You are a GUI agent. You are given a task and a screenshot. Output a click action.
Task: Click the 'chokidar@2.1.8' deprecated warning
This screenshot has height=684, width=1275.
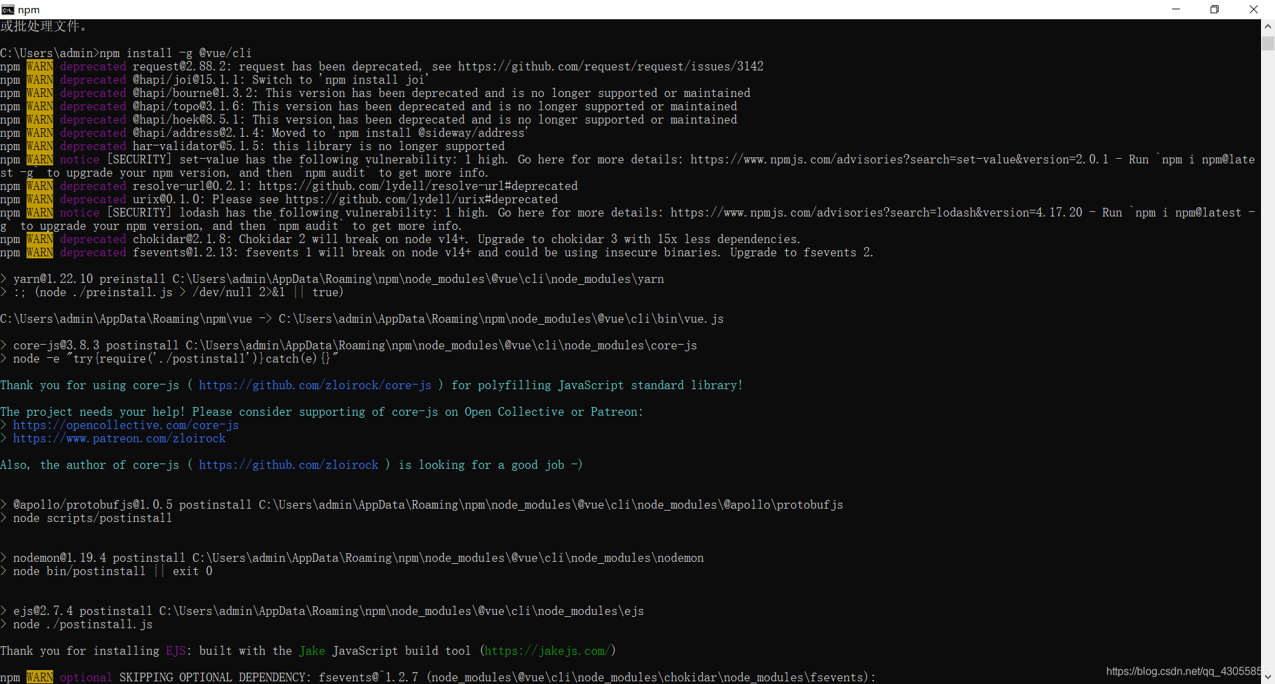[x=400, y=239]
